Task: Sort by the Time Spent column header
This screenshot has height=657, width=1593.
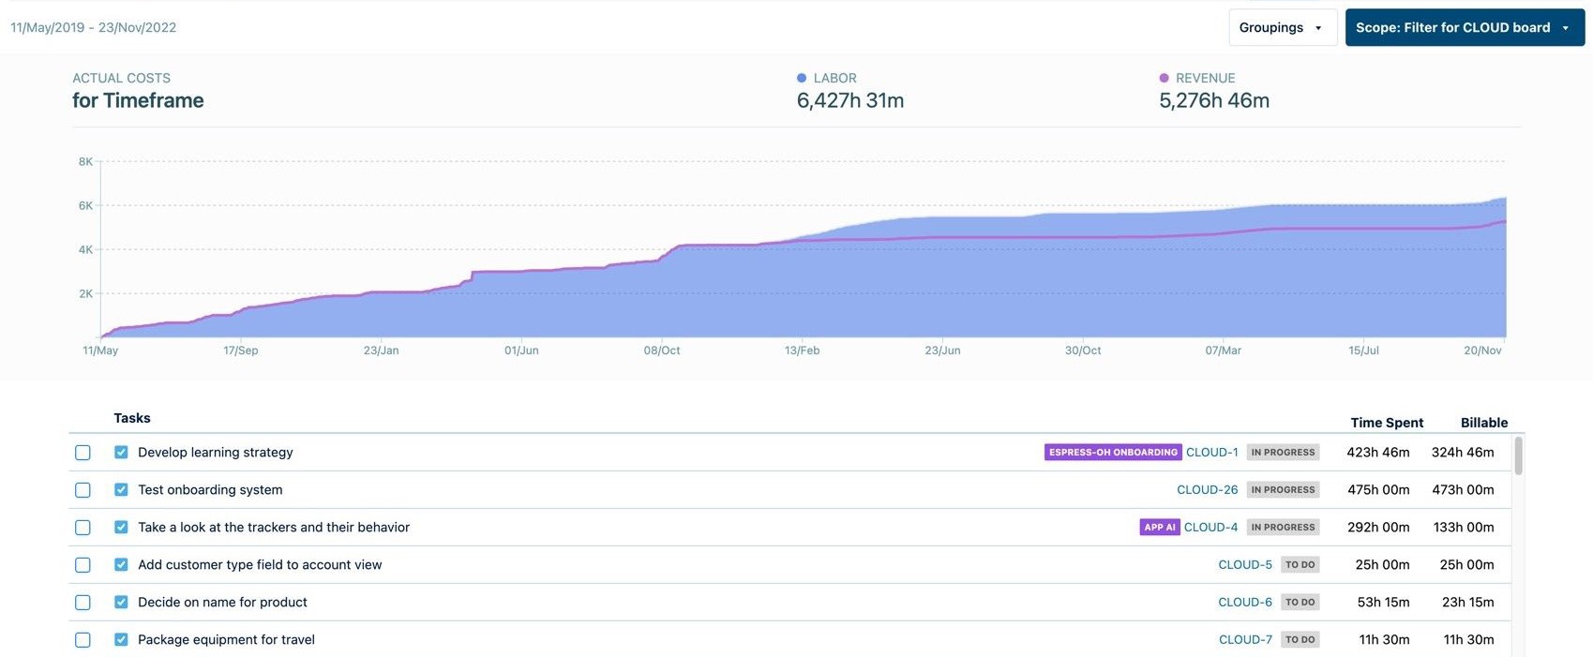Action: pos(1386,423)
